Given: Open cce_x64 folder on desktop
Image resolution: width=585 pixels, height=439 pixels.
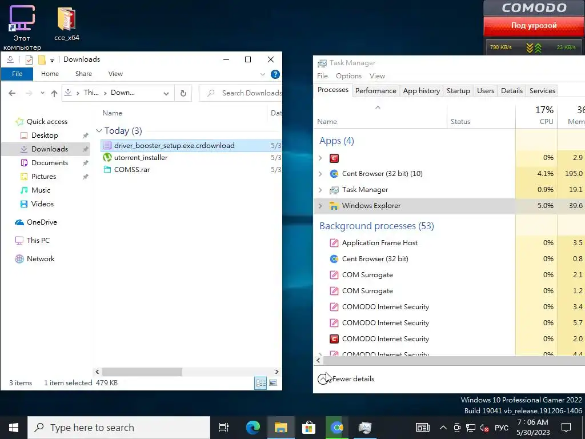Looking at the screenshot, I should click(x=67, y=24).
